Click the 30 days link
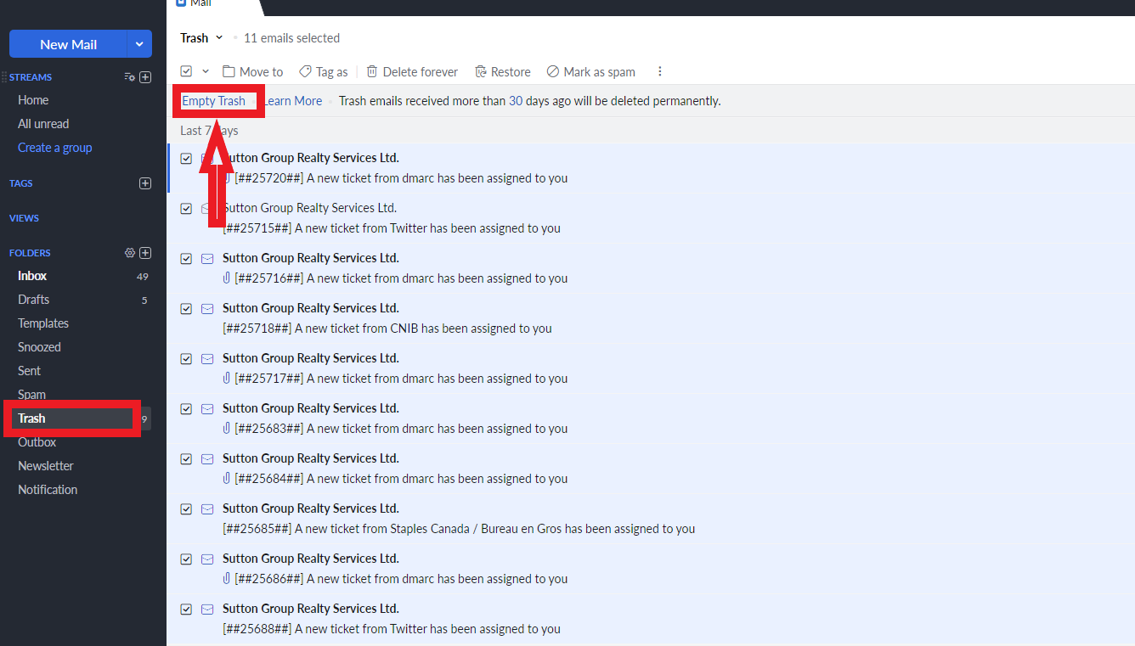The width and height of the screenshot is (1135, 646). click(516, 101)
